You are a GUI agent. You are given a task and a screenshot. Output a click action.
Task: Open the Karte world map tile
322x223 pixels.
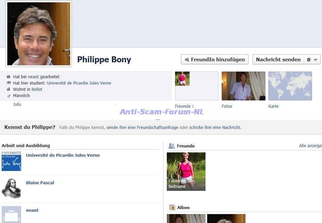[x=290, y=86]
